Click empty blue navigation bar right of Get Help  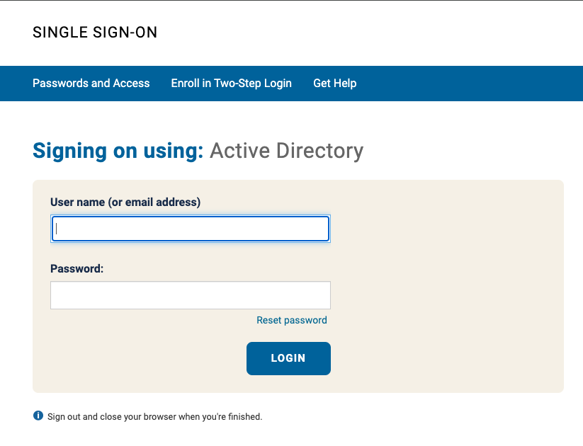tap(468, 84)
